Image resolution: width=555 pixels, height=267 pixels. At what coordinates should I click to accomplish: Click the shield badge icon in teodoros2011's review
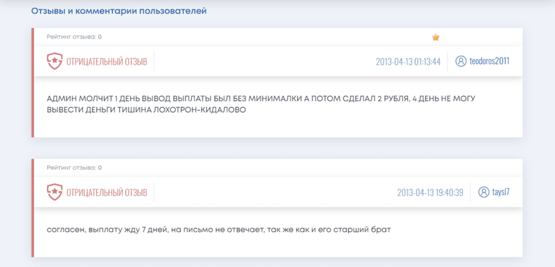click(54, 61)
